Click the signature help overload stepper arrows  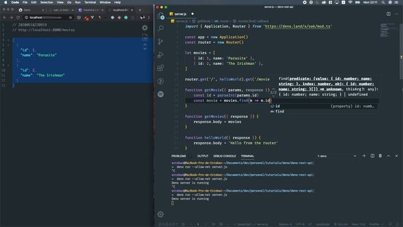pyautogui.click(x=273, y=92)
